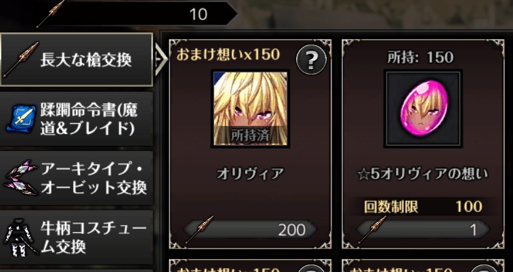This screenshot has height=272, width=513.
Task: Select the pink ☆5オリヴィアの想い gem icon
Action: coord(423,108)
